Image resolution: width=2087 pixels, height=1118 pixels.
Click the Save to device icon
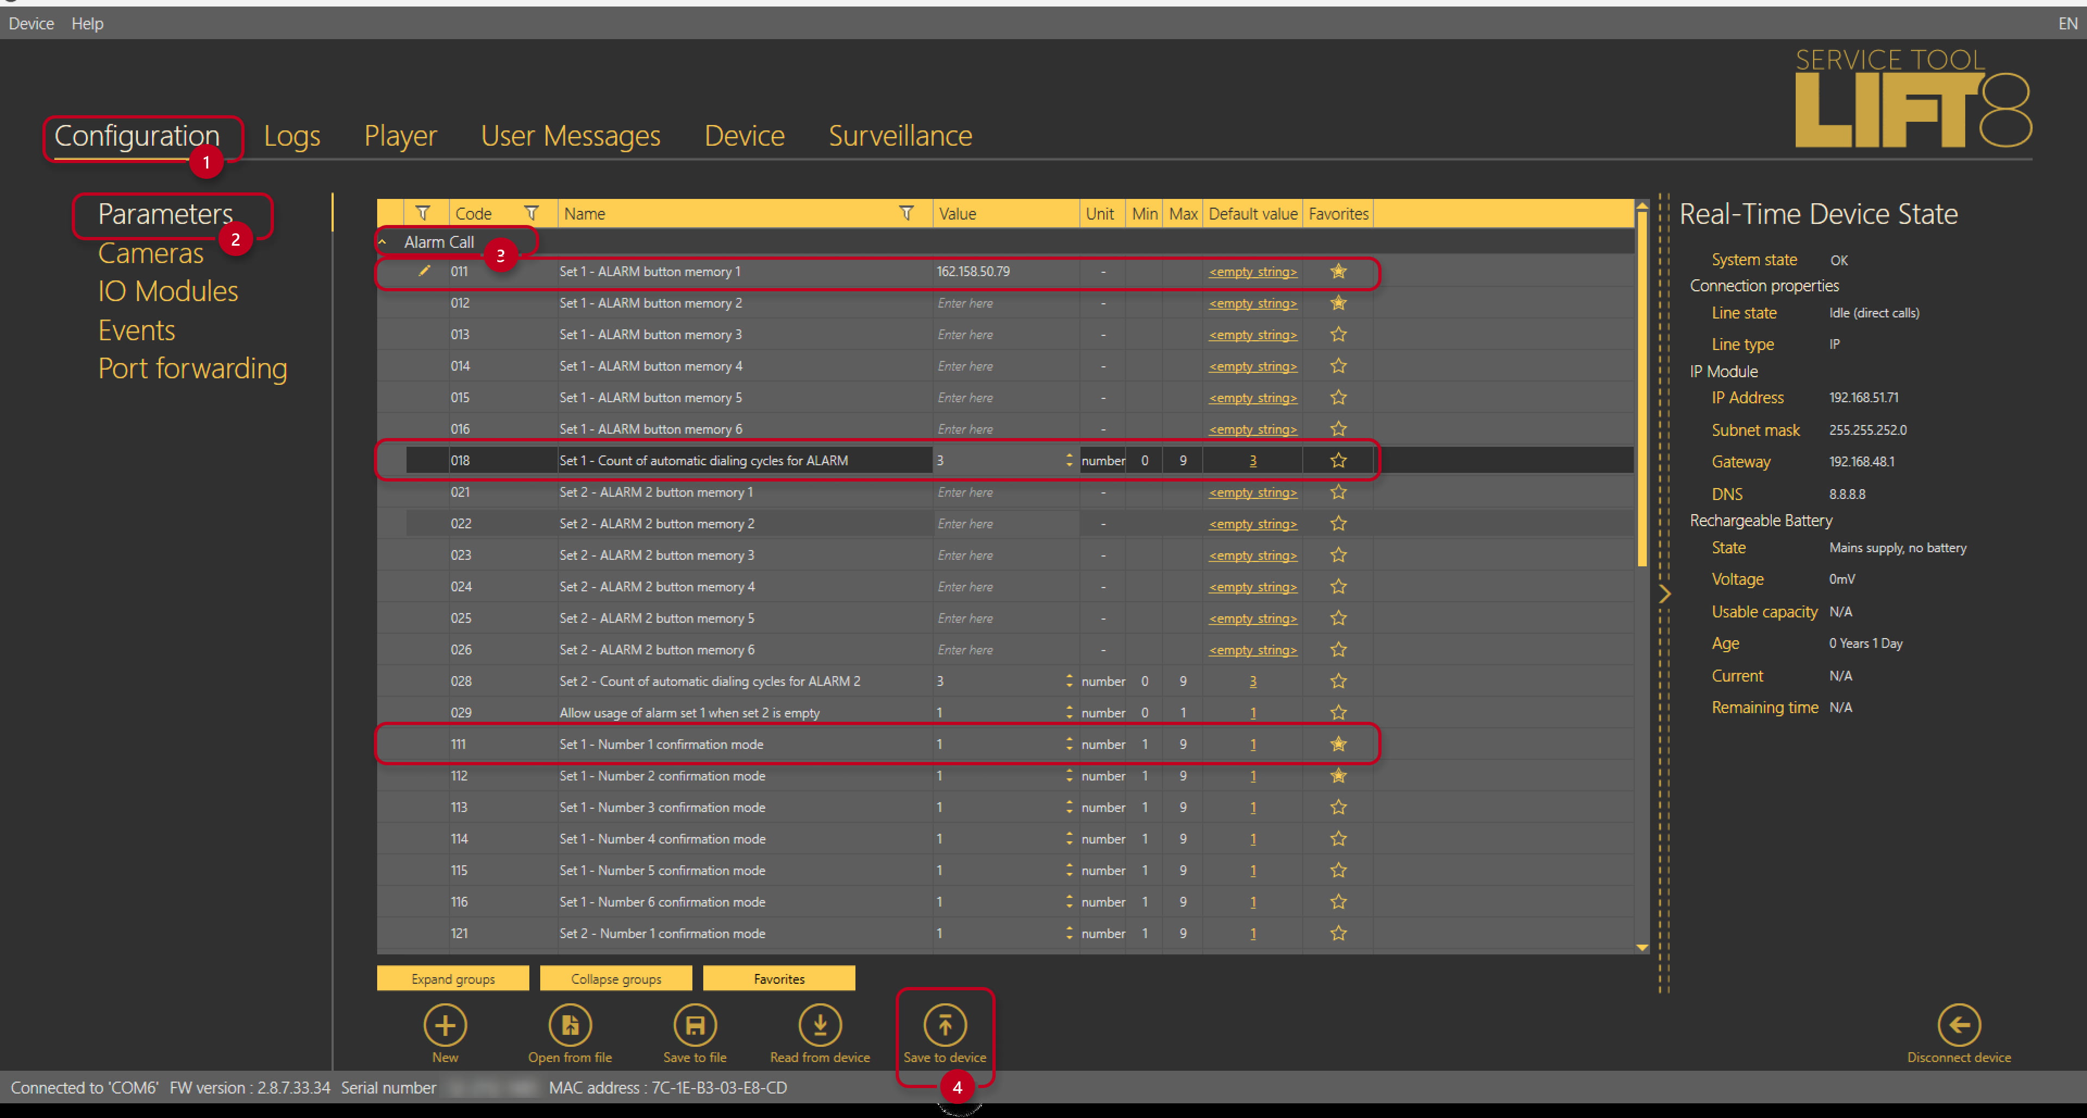pyautogui.click(x=945, y=1025)
